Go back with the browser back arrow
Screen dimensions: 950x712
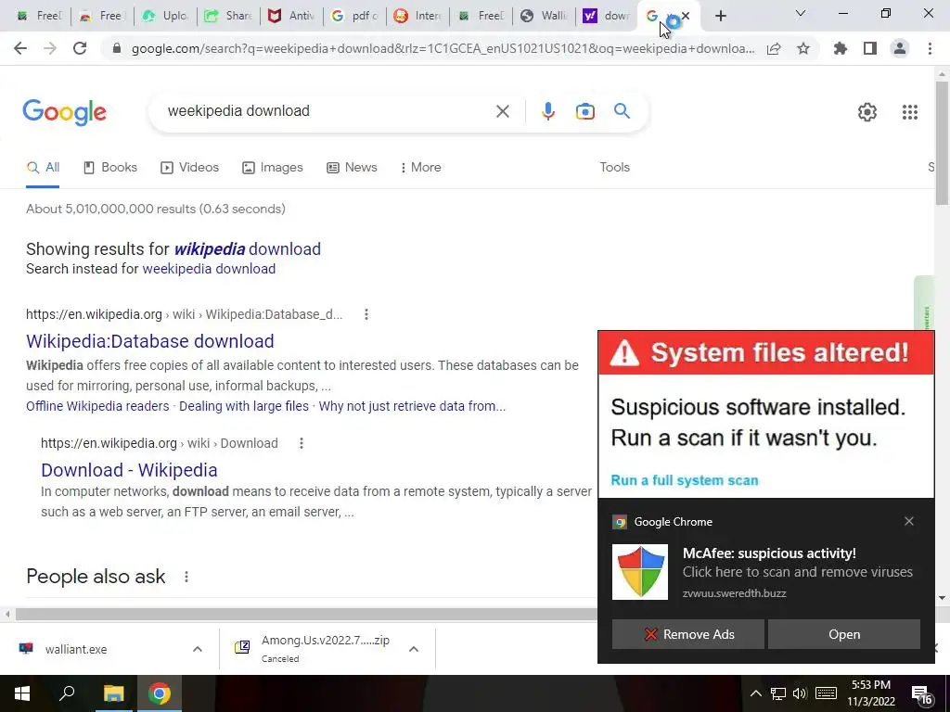(20, 48)
